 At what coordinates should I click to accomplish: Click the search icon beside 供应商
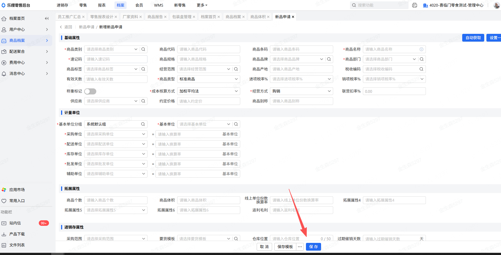click(x=143, y=101)
